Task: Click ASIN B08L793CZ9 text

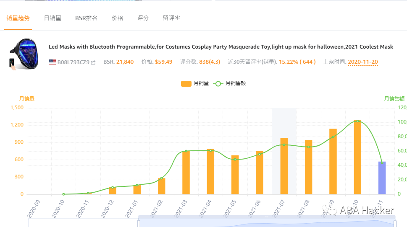Action: click(73, 62)
